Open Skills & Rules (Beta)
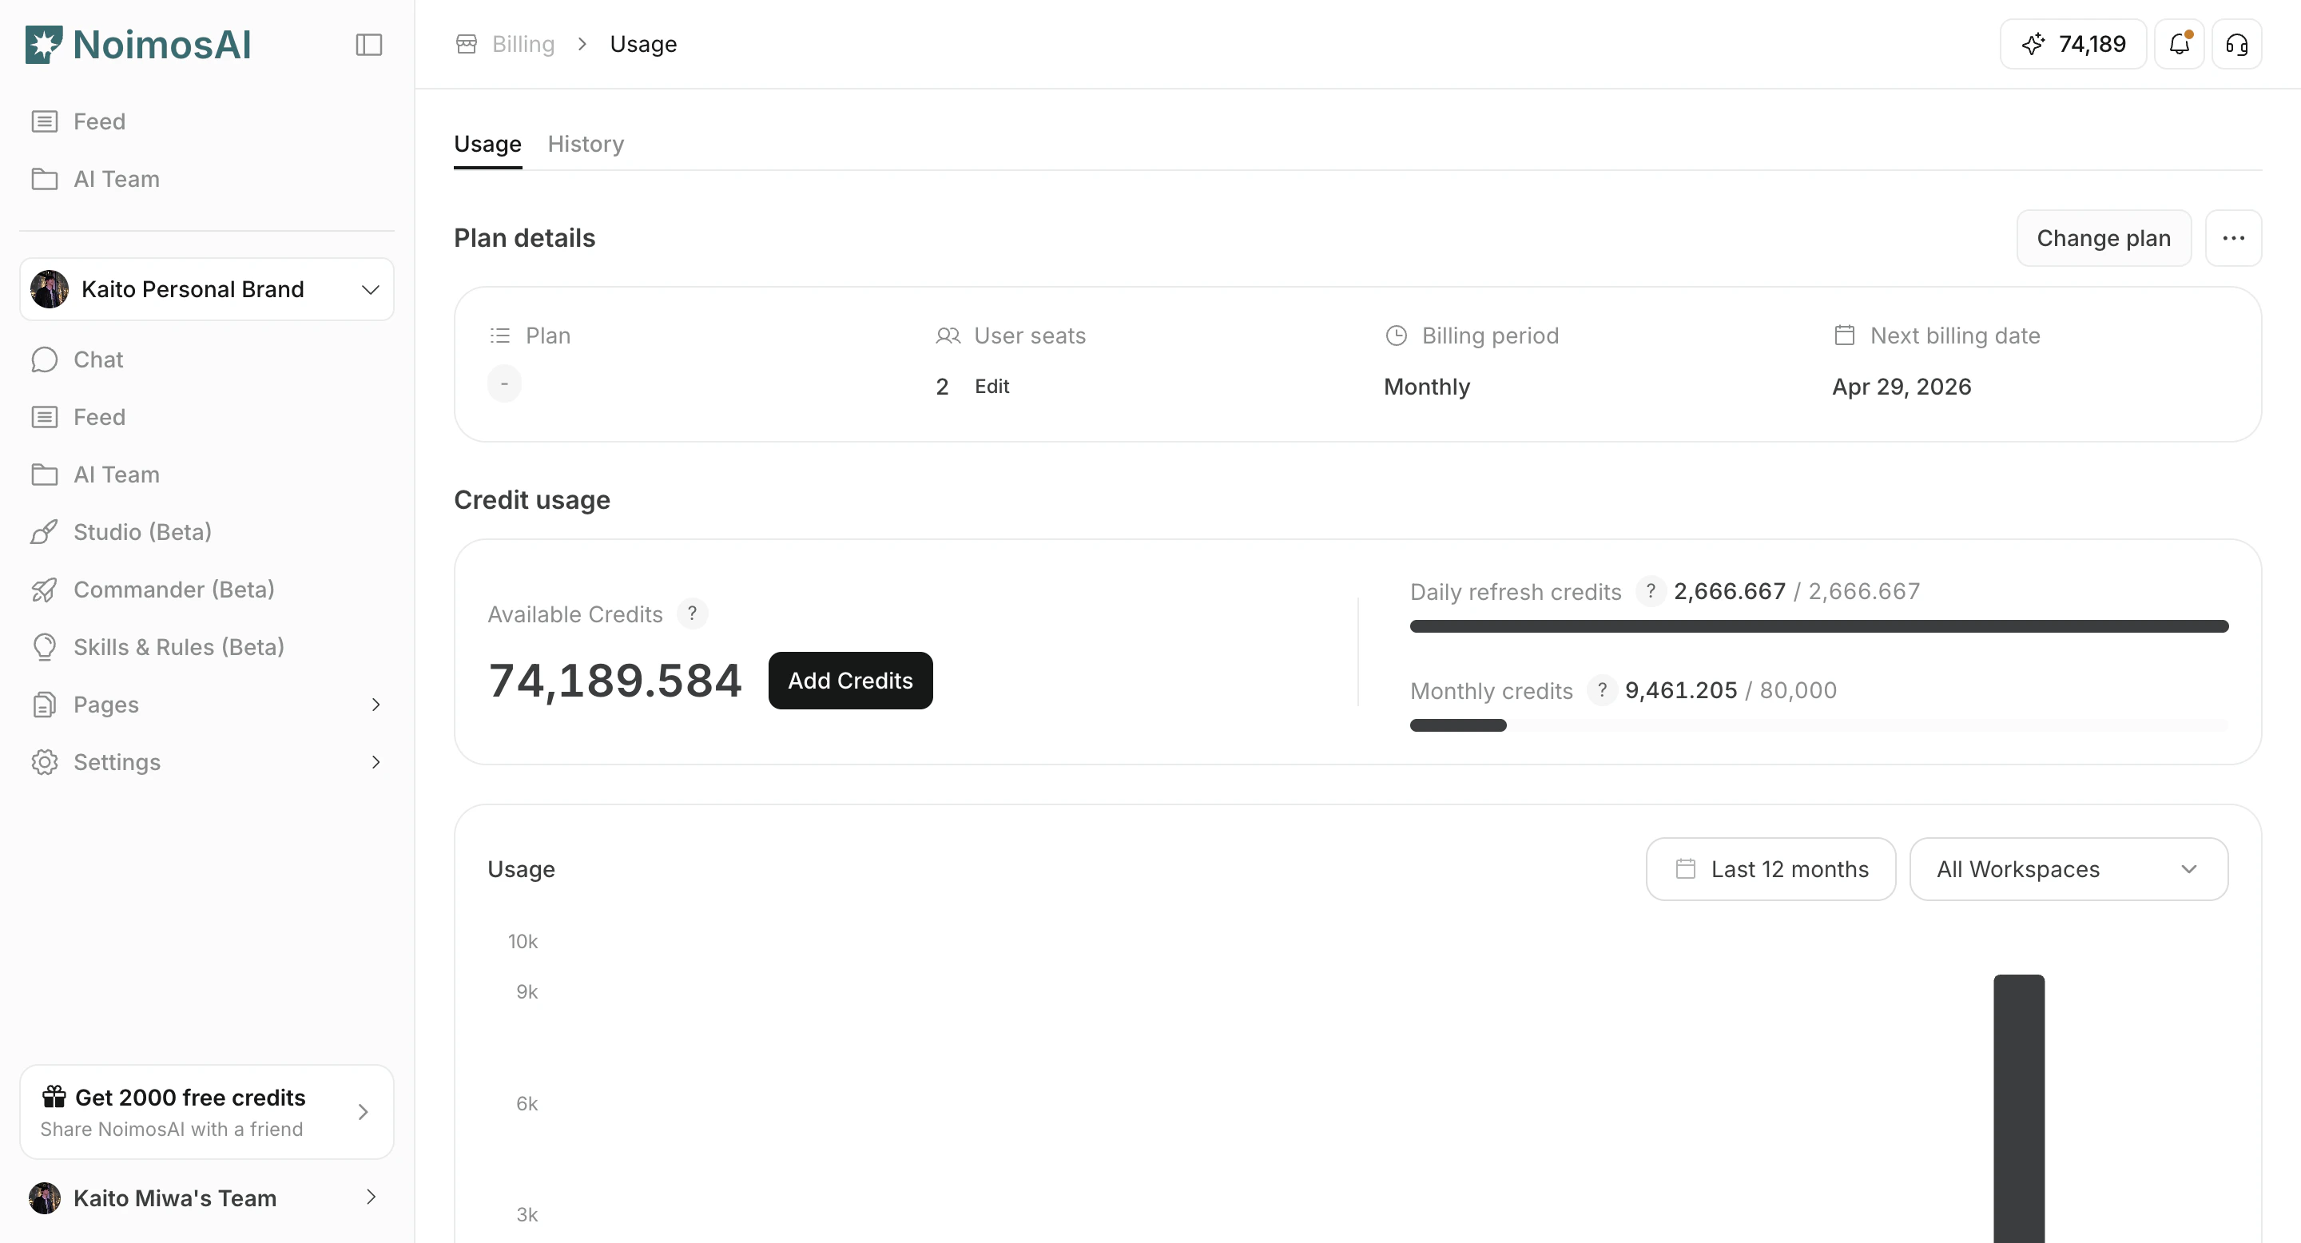 point(177,646)
